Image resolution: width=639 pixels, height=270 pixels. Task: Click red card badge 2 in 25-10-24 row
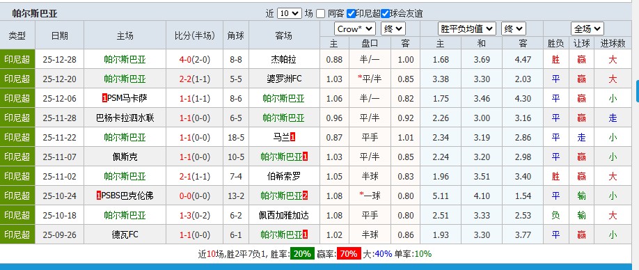click(x=305, y=196)
